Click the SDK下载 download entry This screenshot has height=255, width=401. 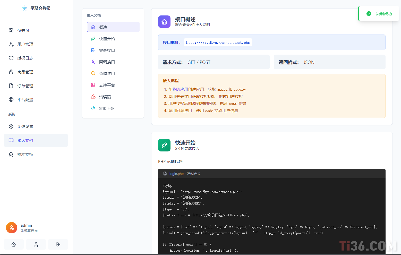(x=107, y=108)
